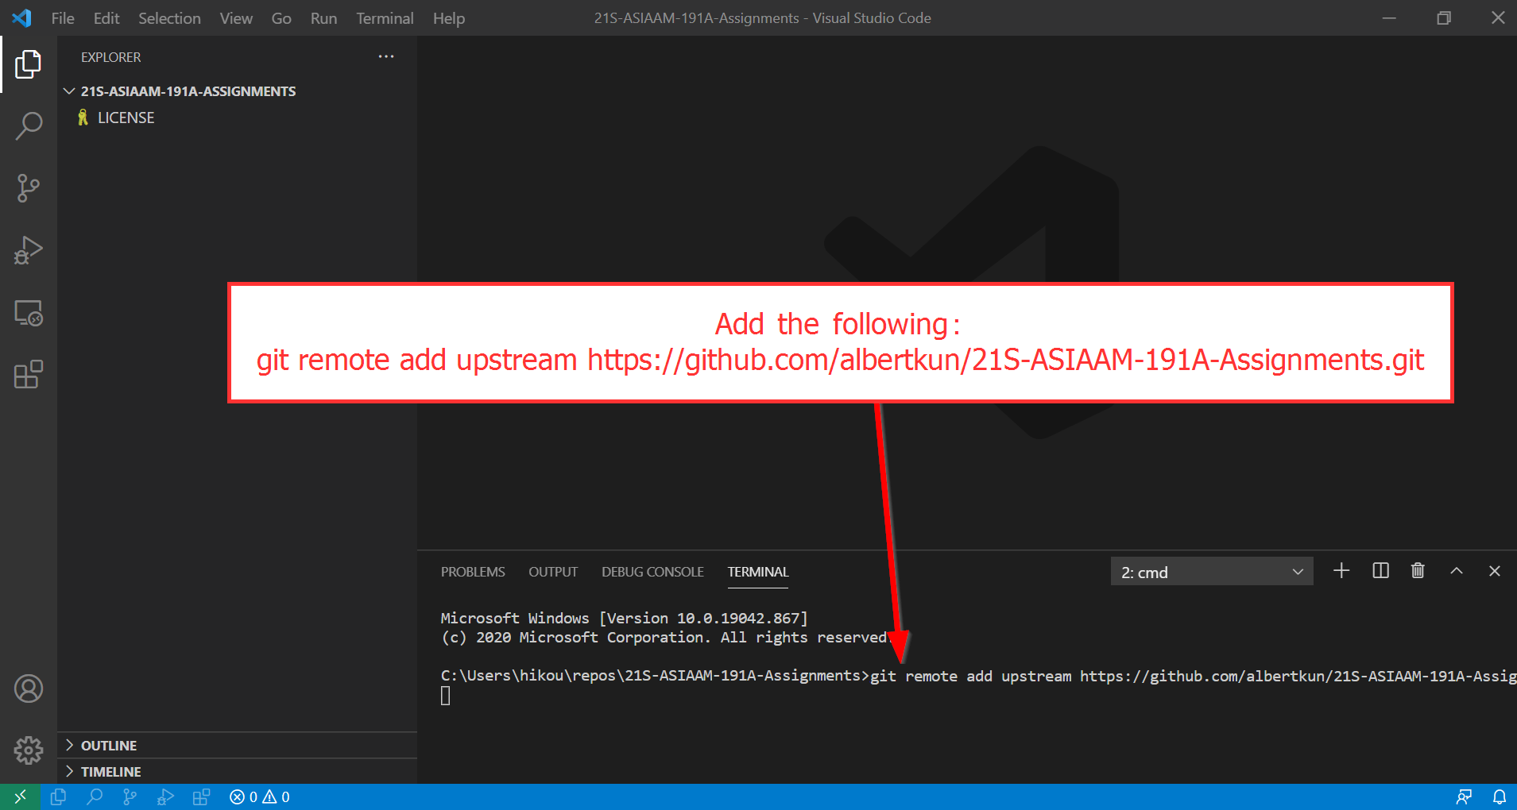Expand the TIMELINE section
The height and width of the screenshot is (810, 1517).
[x=110, y=772]
